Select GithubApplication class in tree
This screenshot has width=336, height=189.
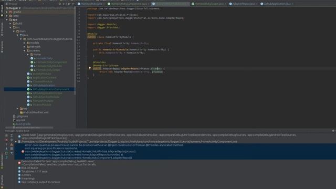click(44, 85)
